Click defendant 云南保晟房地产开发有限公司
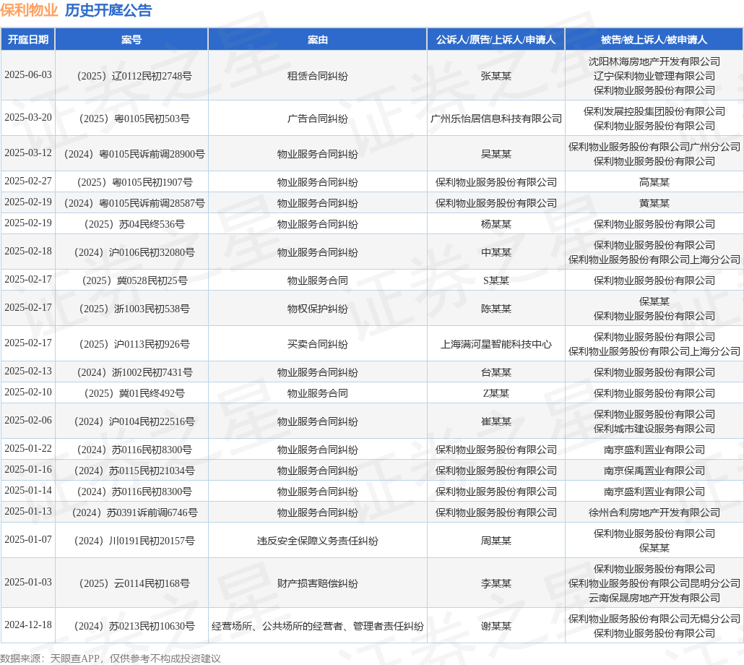 tap(654, 598)
